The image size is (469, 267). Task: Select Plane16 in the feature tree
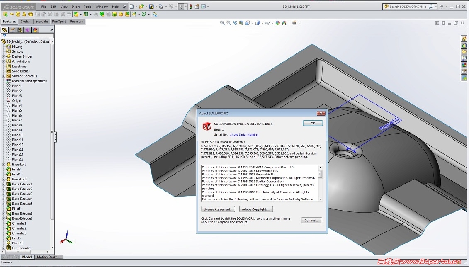pos(18,243)
